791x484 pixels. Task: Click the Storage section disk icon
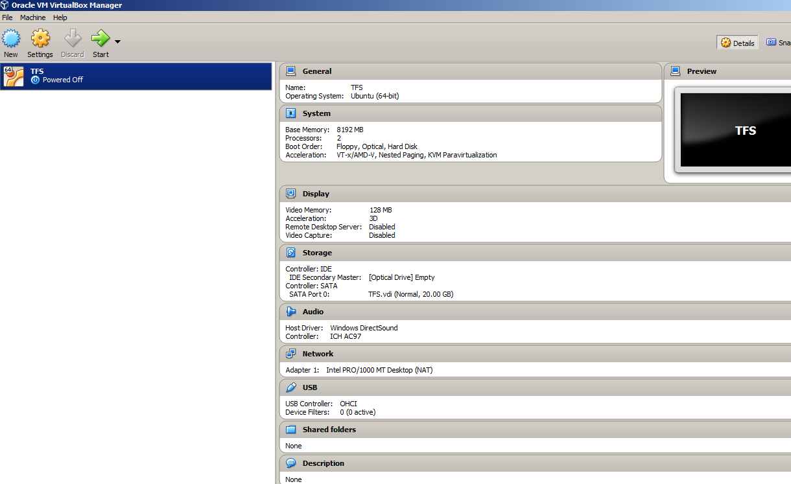point(291,253)
